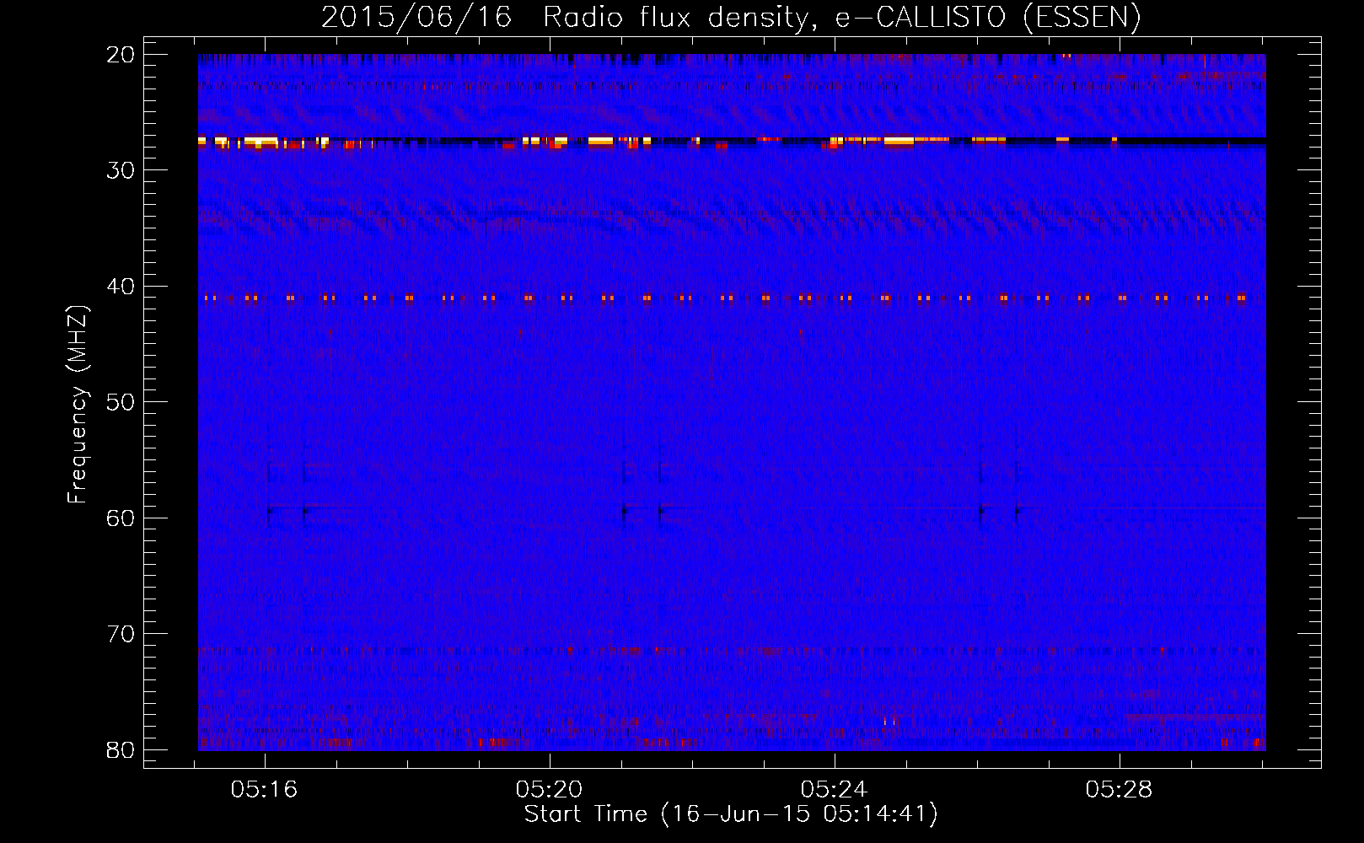Screen dimensions: 1364x843
Task: Click the 80 frequency tick label
Action: click(121, 749)
